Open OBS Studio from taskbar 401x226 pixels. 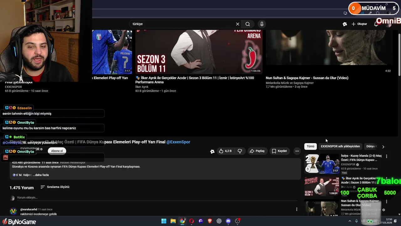point(237,221)
